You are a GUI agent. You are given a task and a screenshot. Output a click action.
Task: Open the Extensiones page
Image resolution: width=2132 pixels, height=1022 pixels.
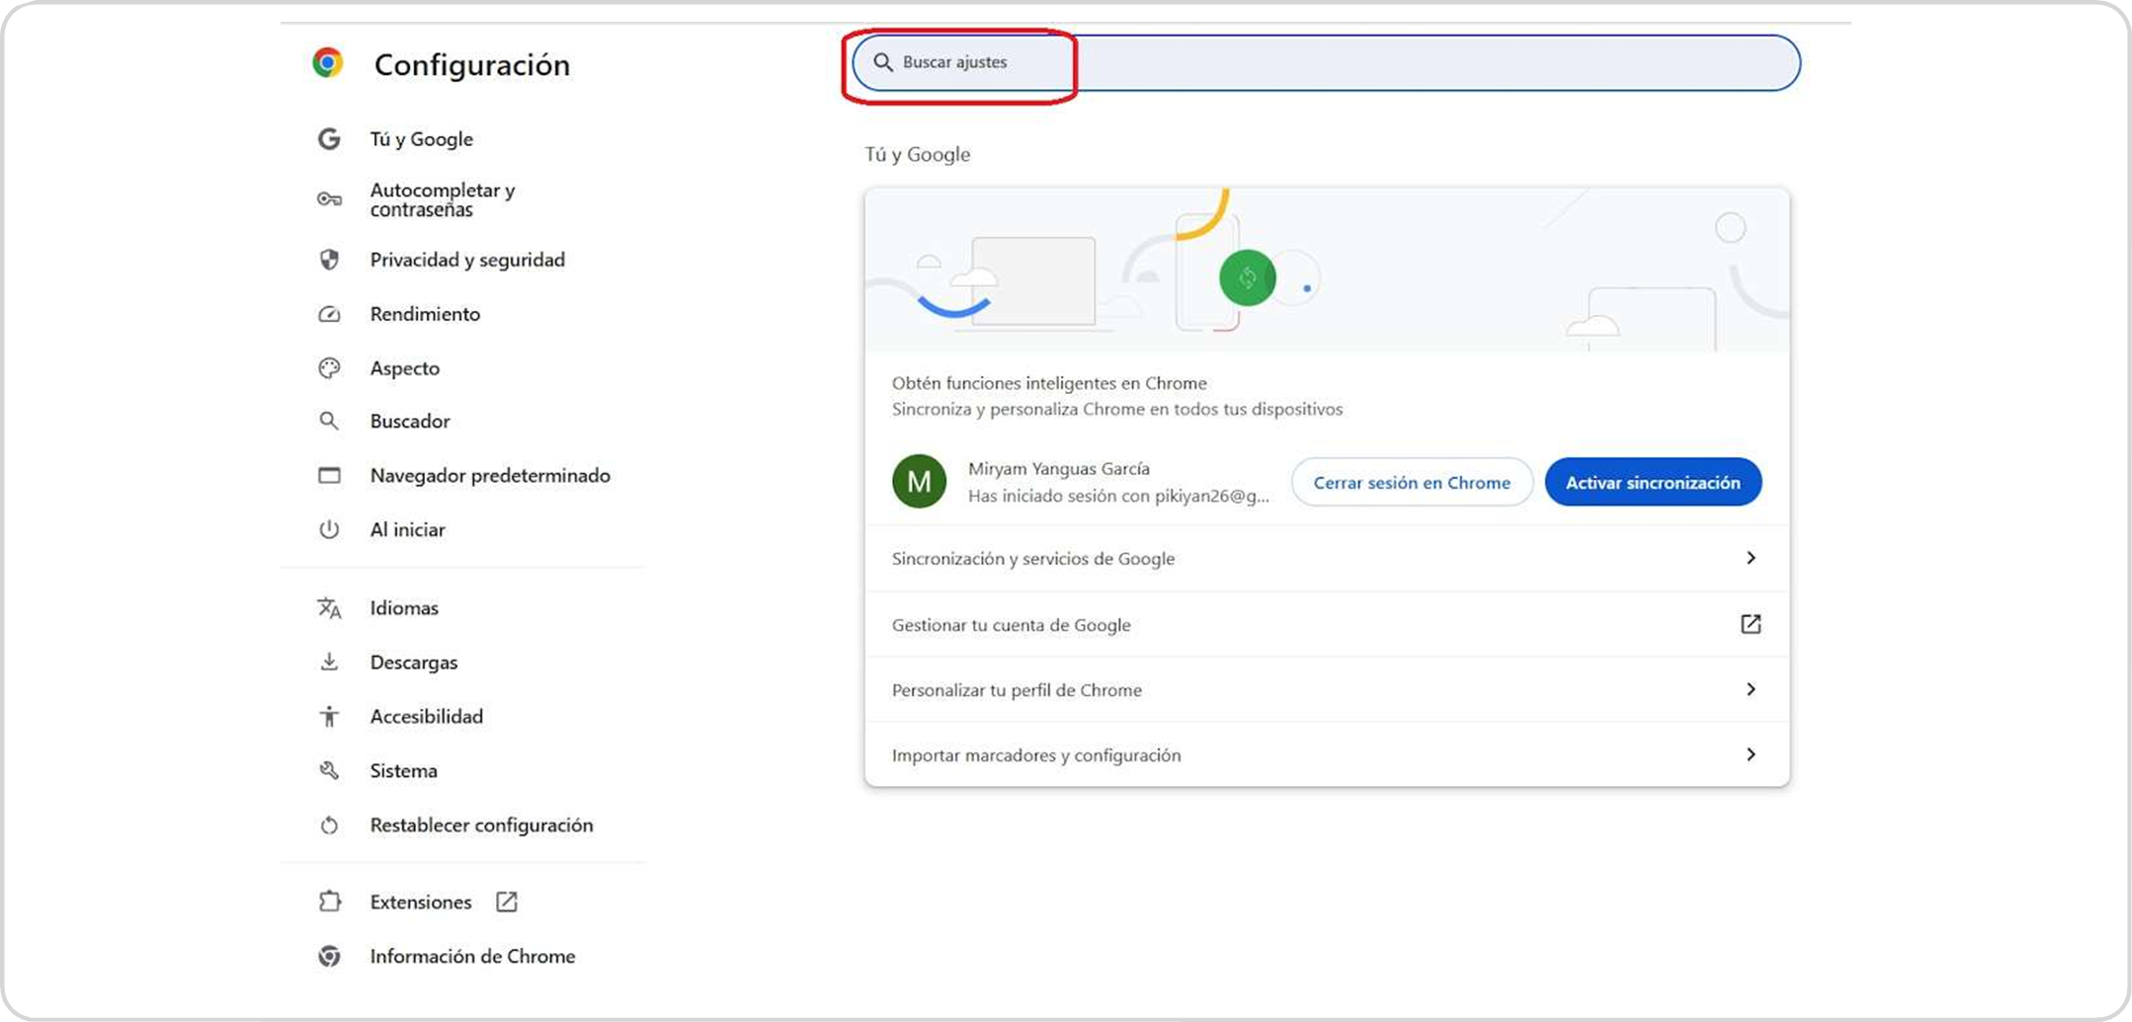421,902
